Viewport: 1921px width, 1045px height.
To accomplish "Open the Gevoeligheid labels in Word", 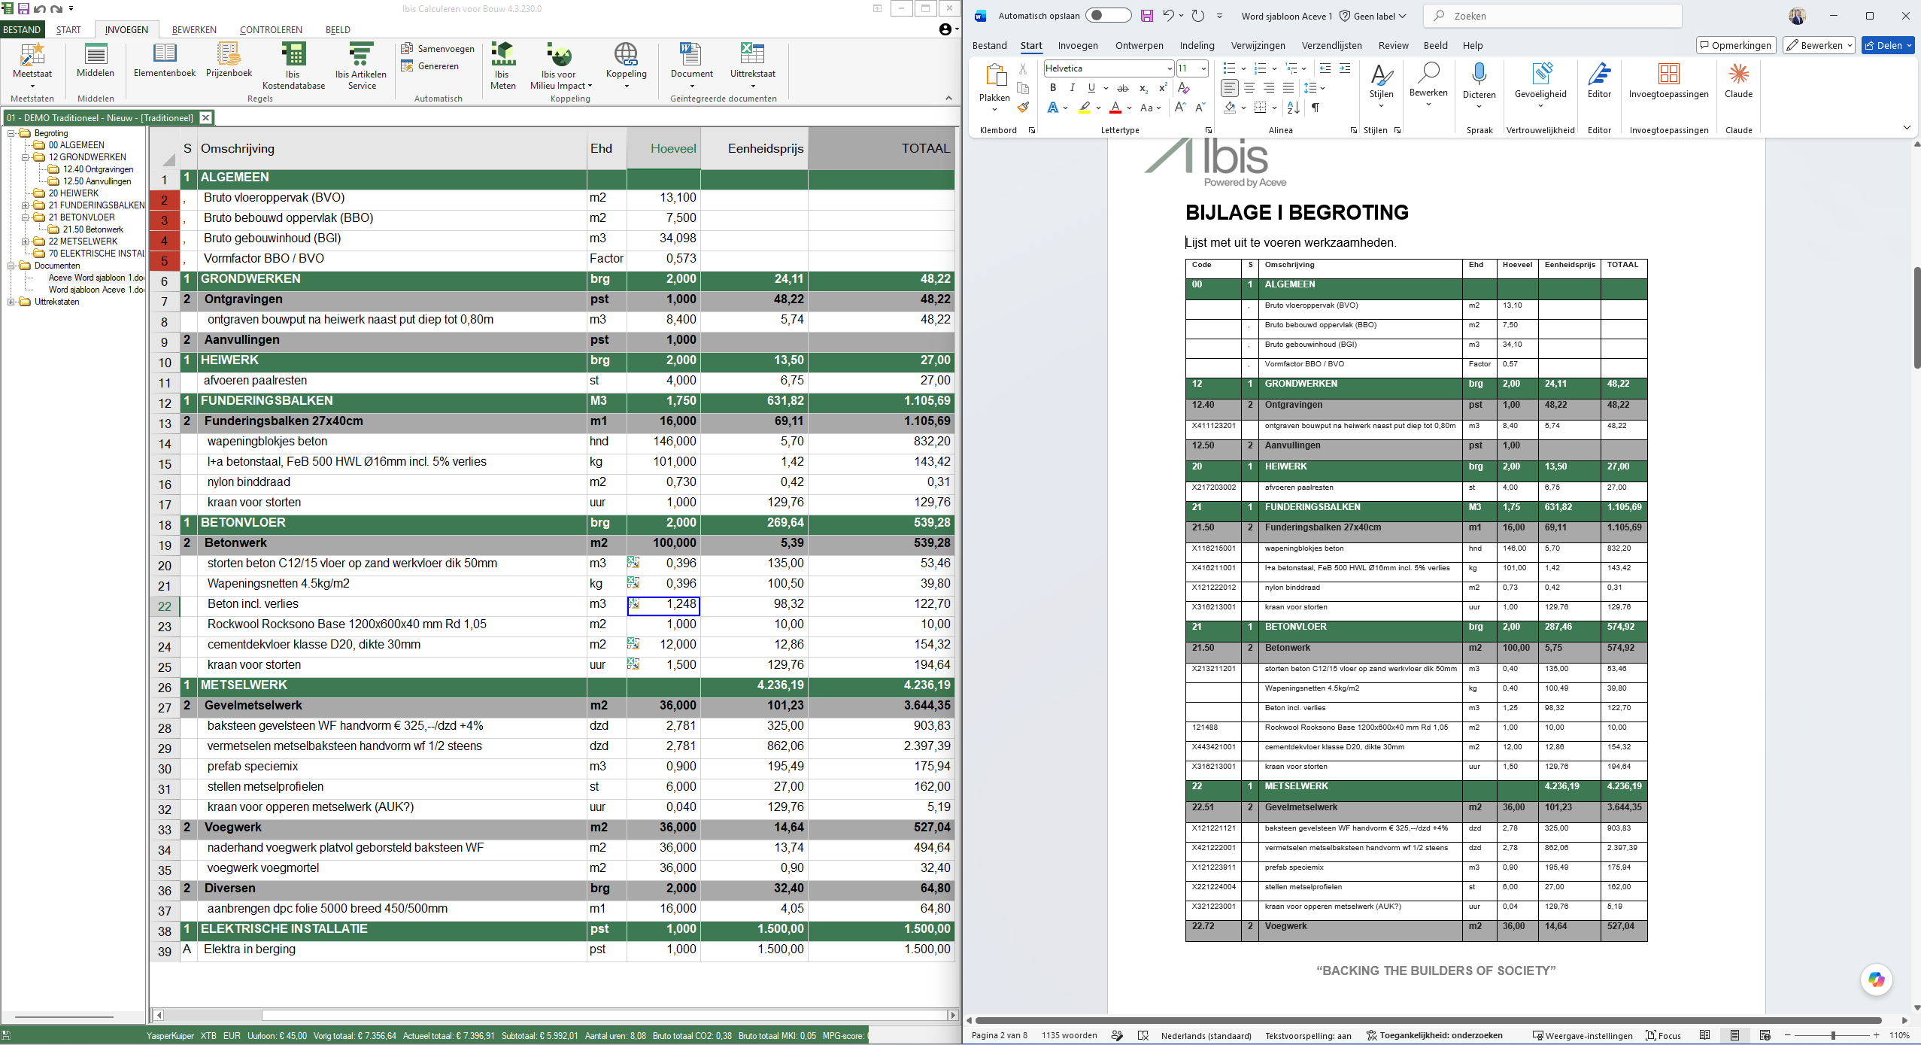I will coord(1540,86).
